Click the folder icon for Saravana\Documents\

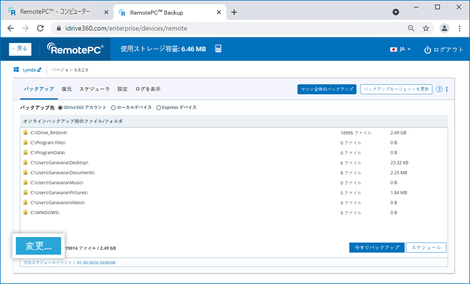tap(25, 173)
